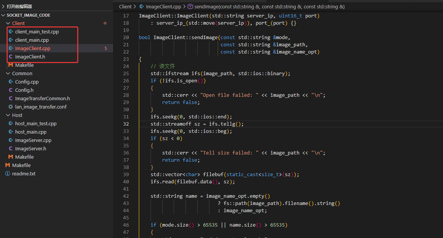Click line number 46 in the gutter
The height and width of the screenshot is (238, 443).
click(126, 225)
